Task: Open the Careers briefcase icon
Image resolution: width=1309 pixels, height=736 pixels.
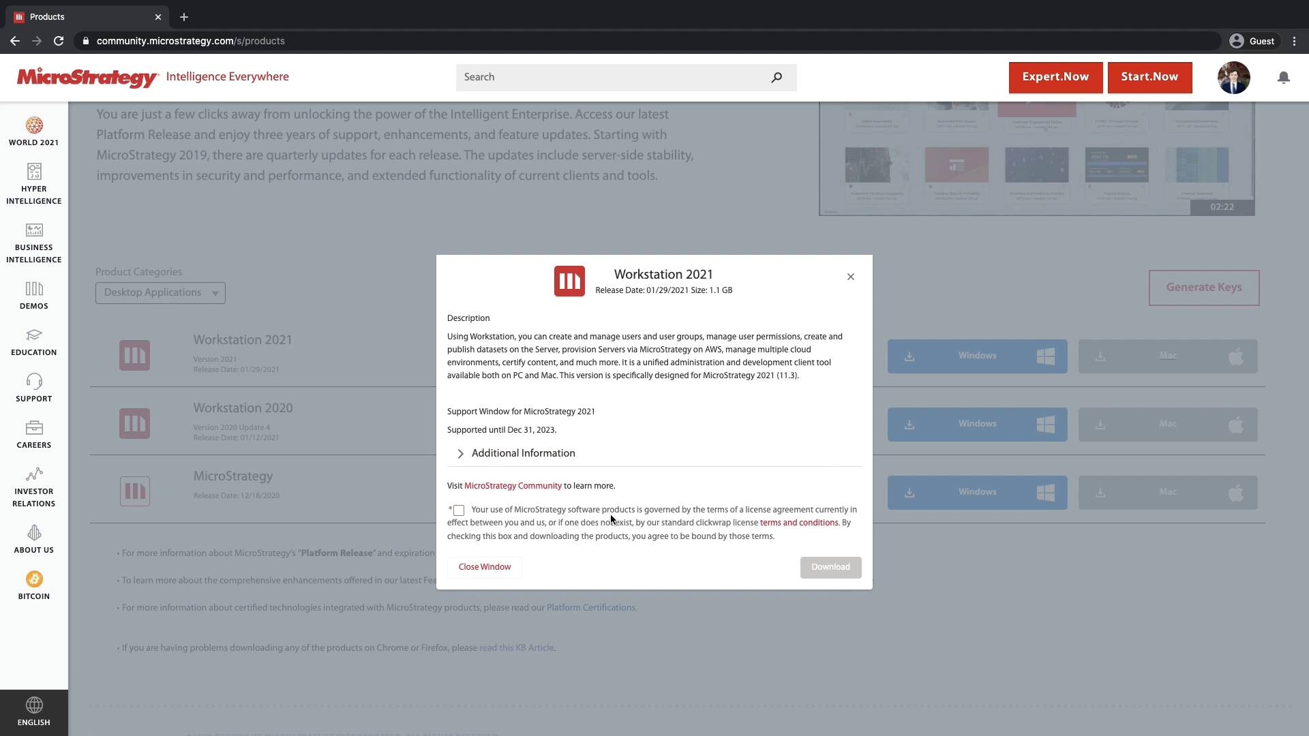Action: click(x=33, y=428)
